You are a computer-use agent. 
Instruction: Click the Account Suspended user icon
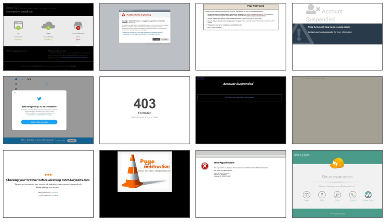pyautogui.click(x=313, y=9)
